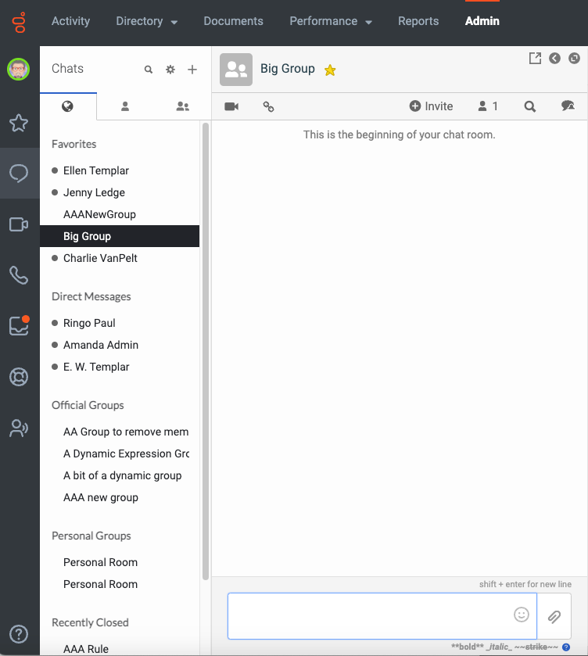Open the Reports menu
588x656 pixels.
tap(418, 21)
